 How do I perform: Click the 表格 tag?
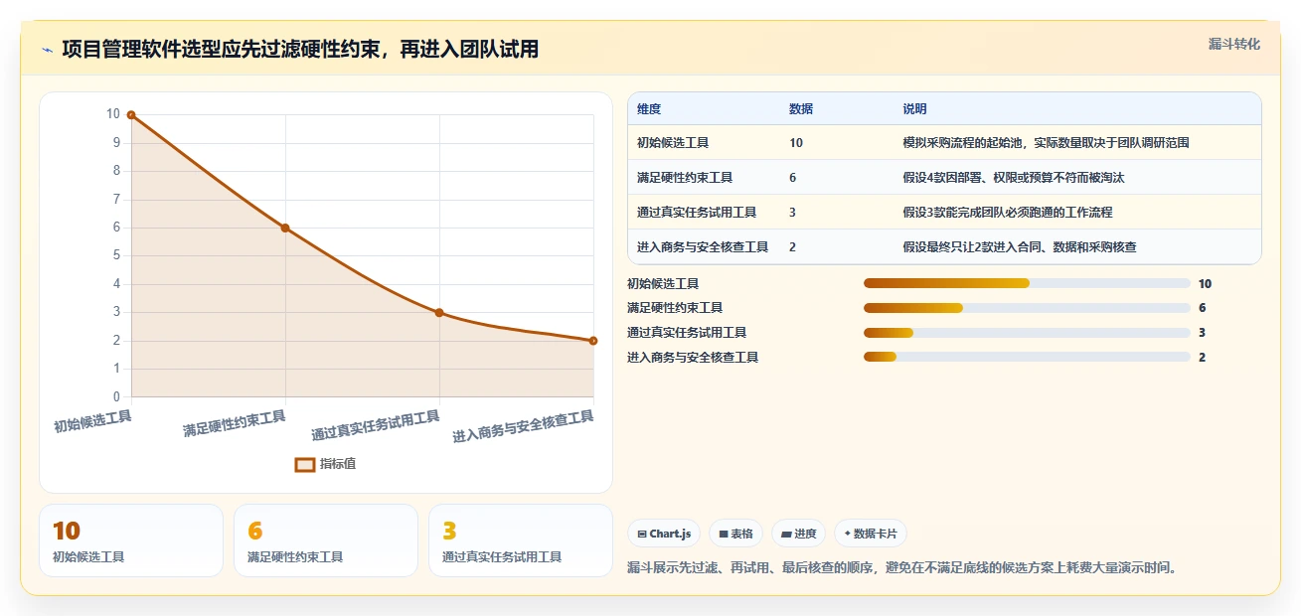click(x=735, y=534)
